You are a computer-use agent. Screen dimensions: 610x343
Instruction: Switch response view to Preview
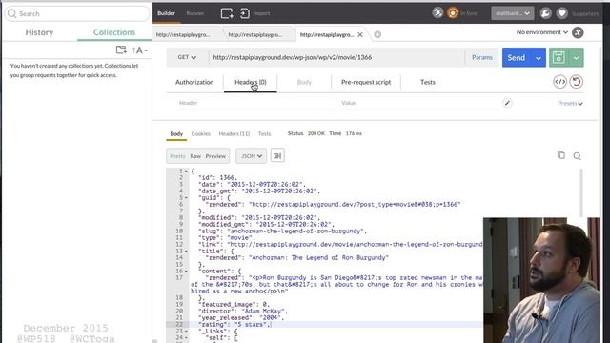[x=215, y=156]
